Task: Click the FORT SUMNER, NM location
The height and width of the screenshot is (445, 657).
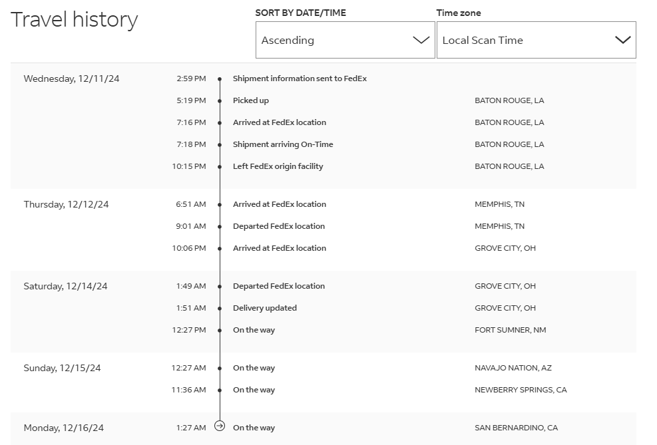Action: [x=511, y=330]
